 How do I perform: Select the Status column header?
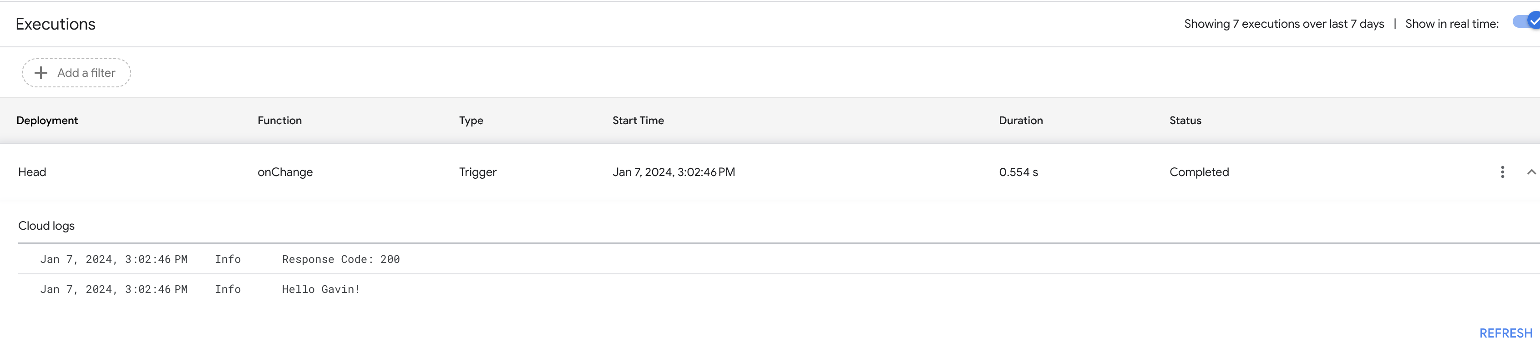pos(1184,121)
